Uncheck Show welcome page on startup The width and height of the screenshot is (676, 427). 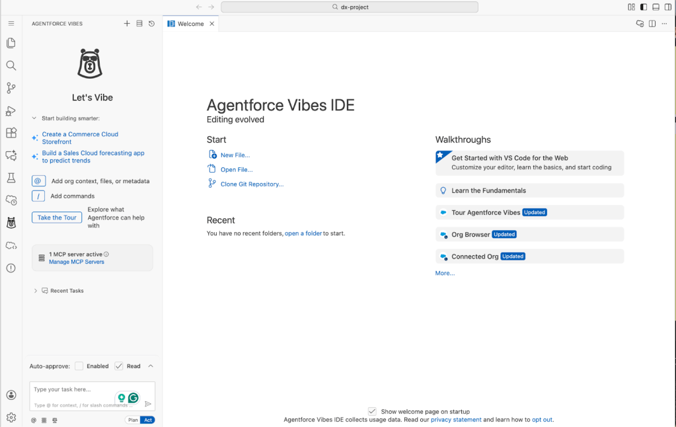pos(372,411)
